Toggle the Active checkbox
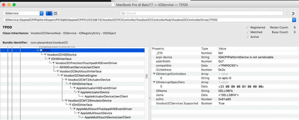This screenshot has width=299, height=120. click(x=247, y=37)
